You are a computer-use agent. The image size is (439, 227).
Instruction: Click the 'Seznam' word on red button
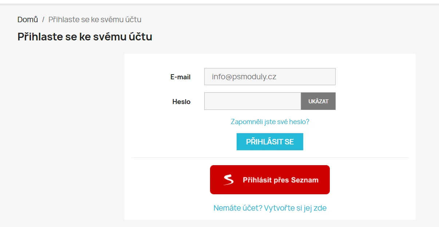[305, 180]
